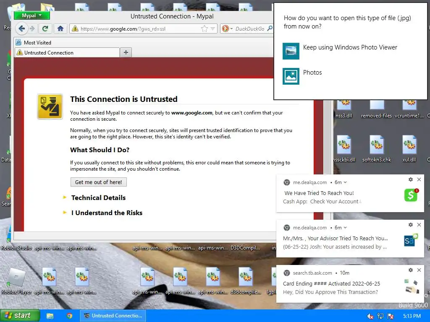The height and width of the screenshot is (322, 430).
Task: Click the warning icon in the address bar
Action: pyautogui.click(x=75, y=29)
